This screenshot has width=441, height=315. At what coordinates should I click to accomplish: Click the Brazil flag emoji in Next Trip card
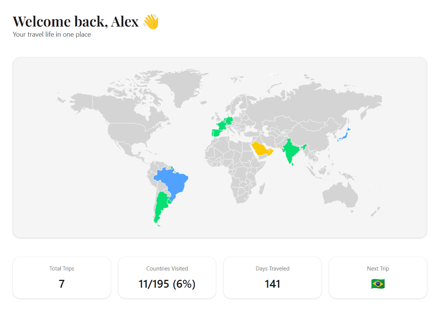pos(378,284)
